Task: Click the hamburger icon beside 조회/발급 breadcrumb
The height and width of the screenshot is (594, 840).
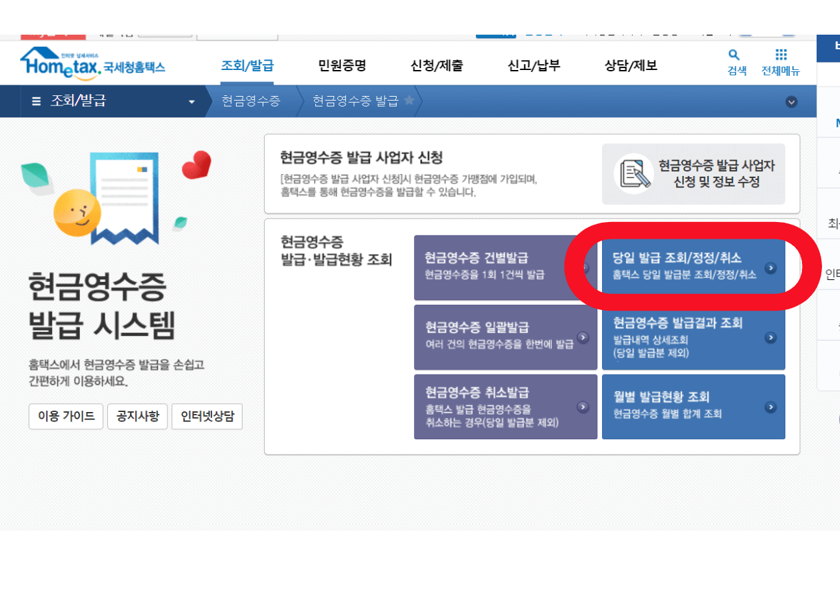Action: [37, 101]
